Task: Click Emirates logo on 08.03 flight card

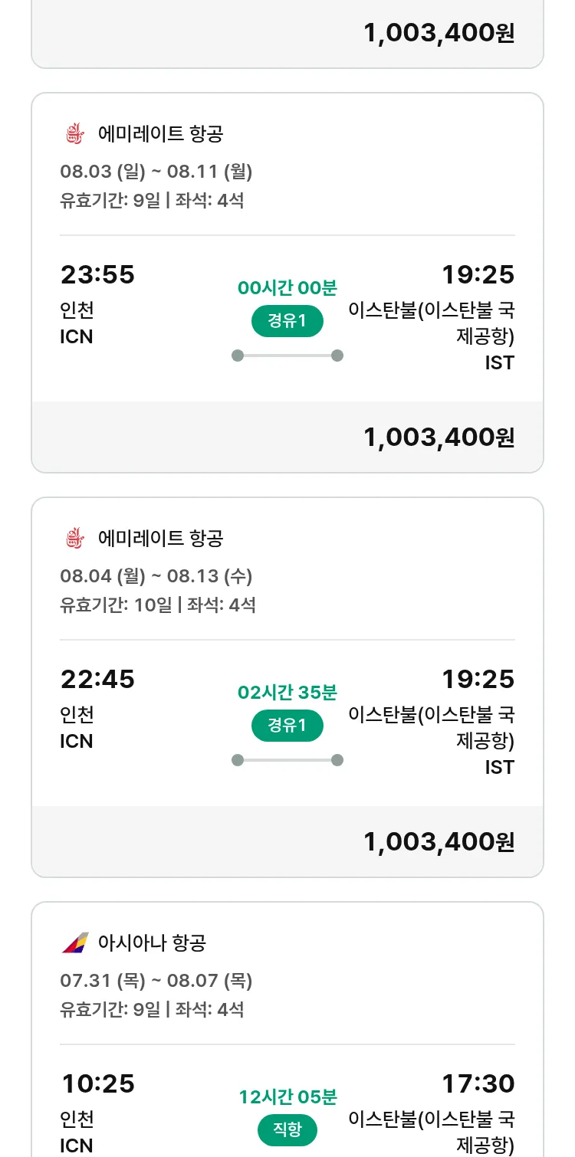Action: coord(74,134)
